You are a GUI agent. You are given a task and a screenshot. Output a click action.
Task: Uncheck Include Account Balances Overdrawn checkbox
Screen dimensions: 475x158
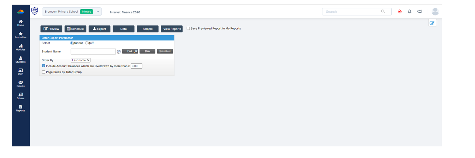click(43, 66)
